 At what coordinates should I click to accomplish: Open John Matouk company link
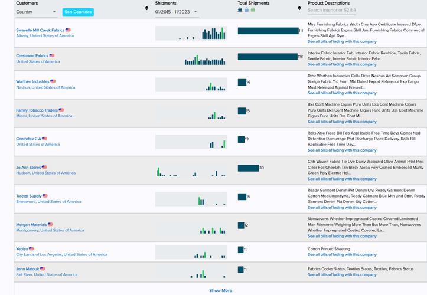28,269
